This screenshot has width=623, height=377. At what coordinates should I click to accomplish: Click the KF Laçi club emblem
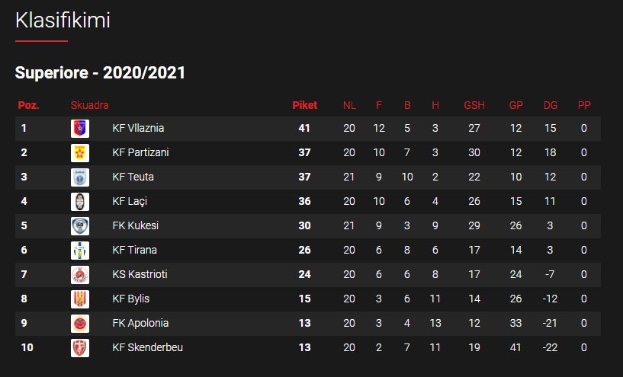(80, 202)
